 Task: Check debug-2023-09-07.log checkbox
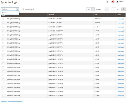tap(4, 23)
